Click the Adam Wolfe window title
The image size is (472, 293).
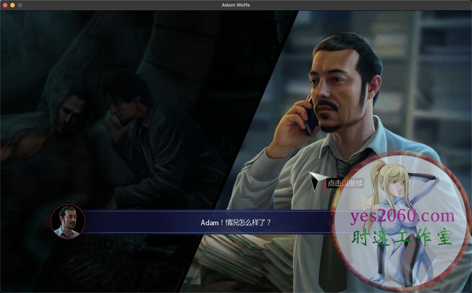pyautogui.click(x=235, y=5)
